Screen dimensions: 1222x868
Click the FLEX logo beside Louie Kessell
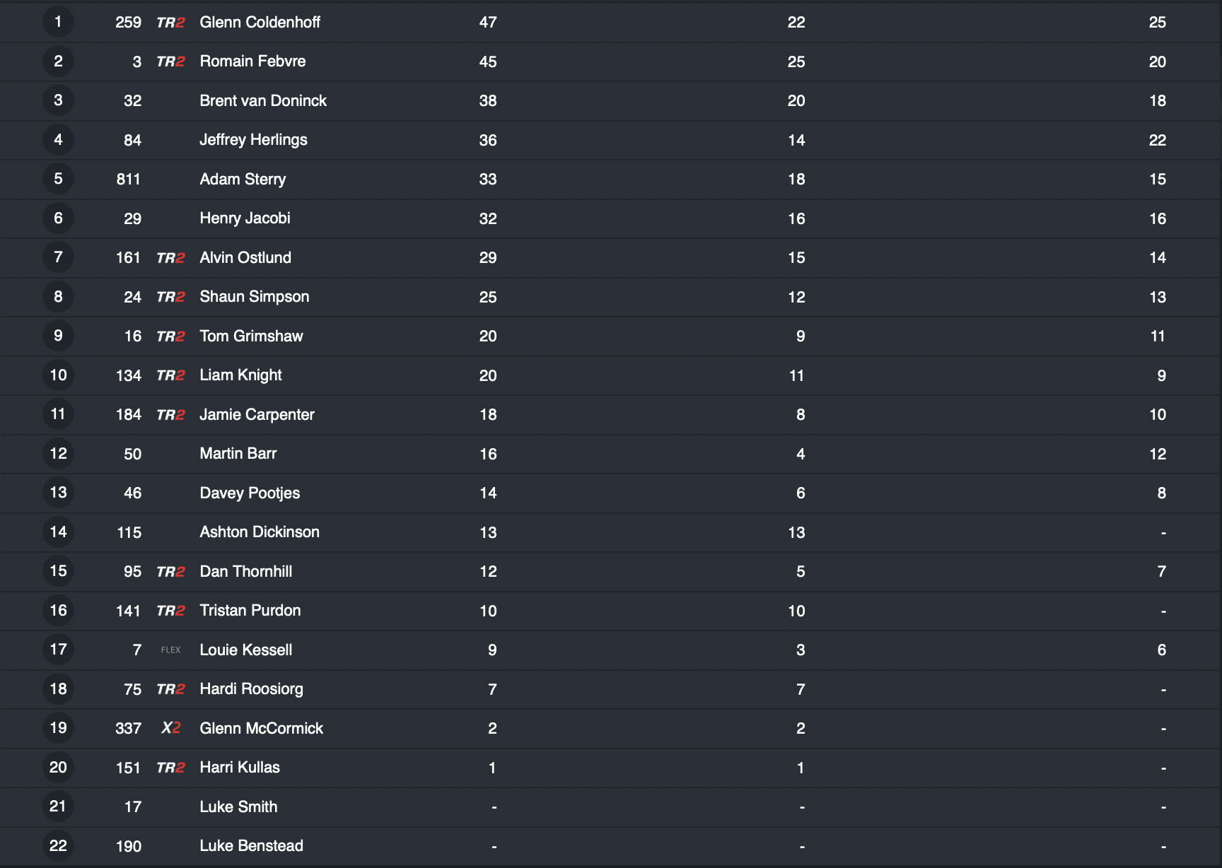pos(170,650)
